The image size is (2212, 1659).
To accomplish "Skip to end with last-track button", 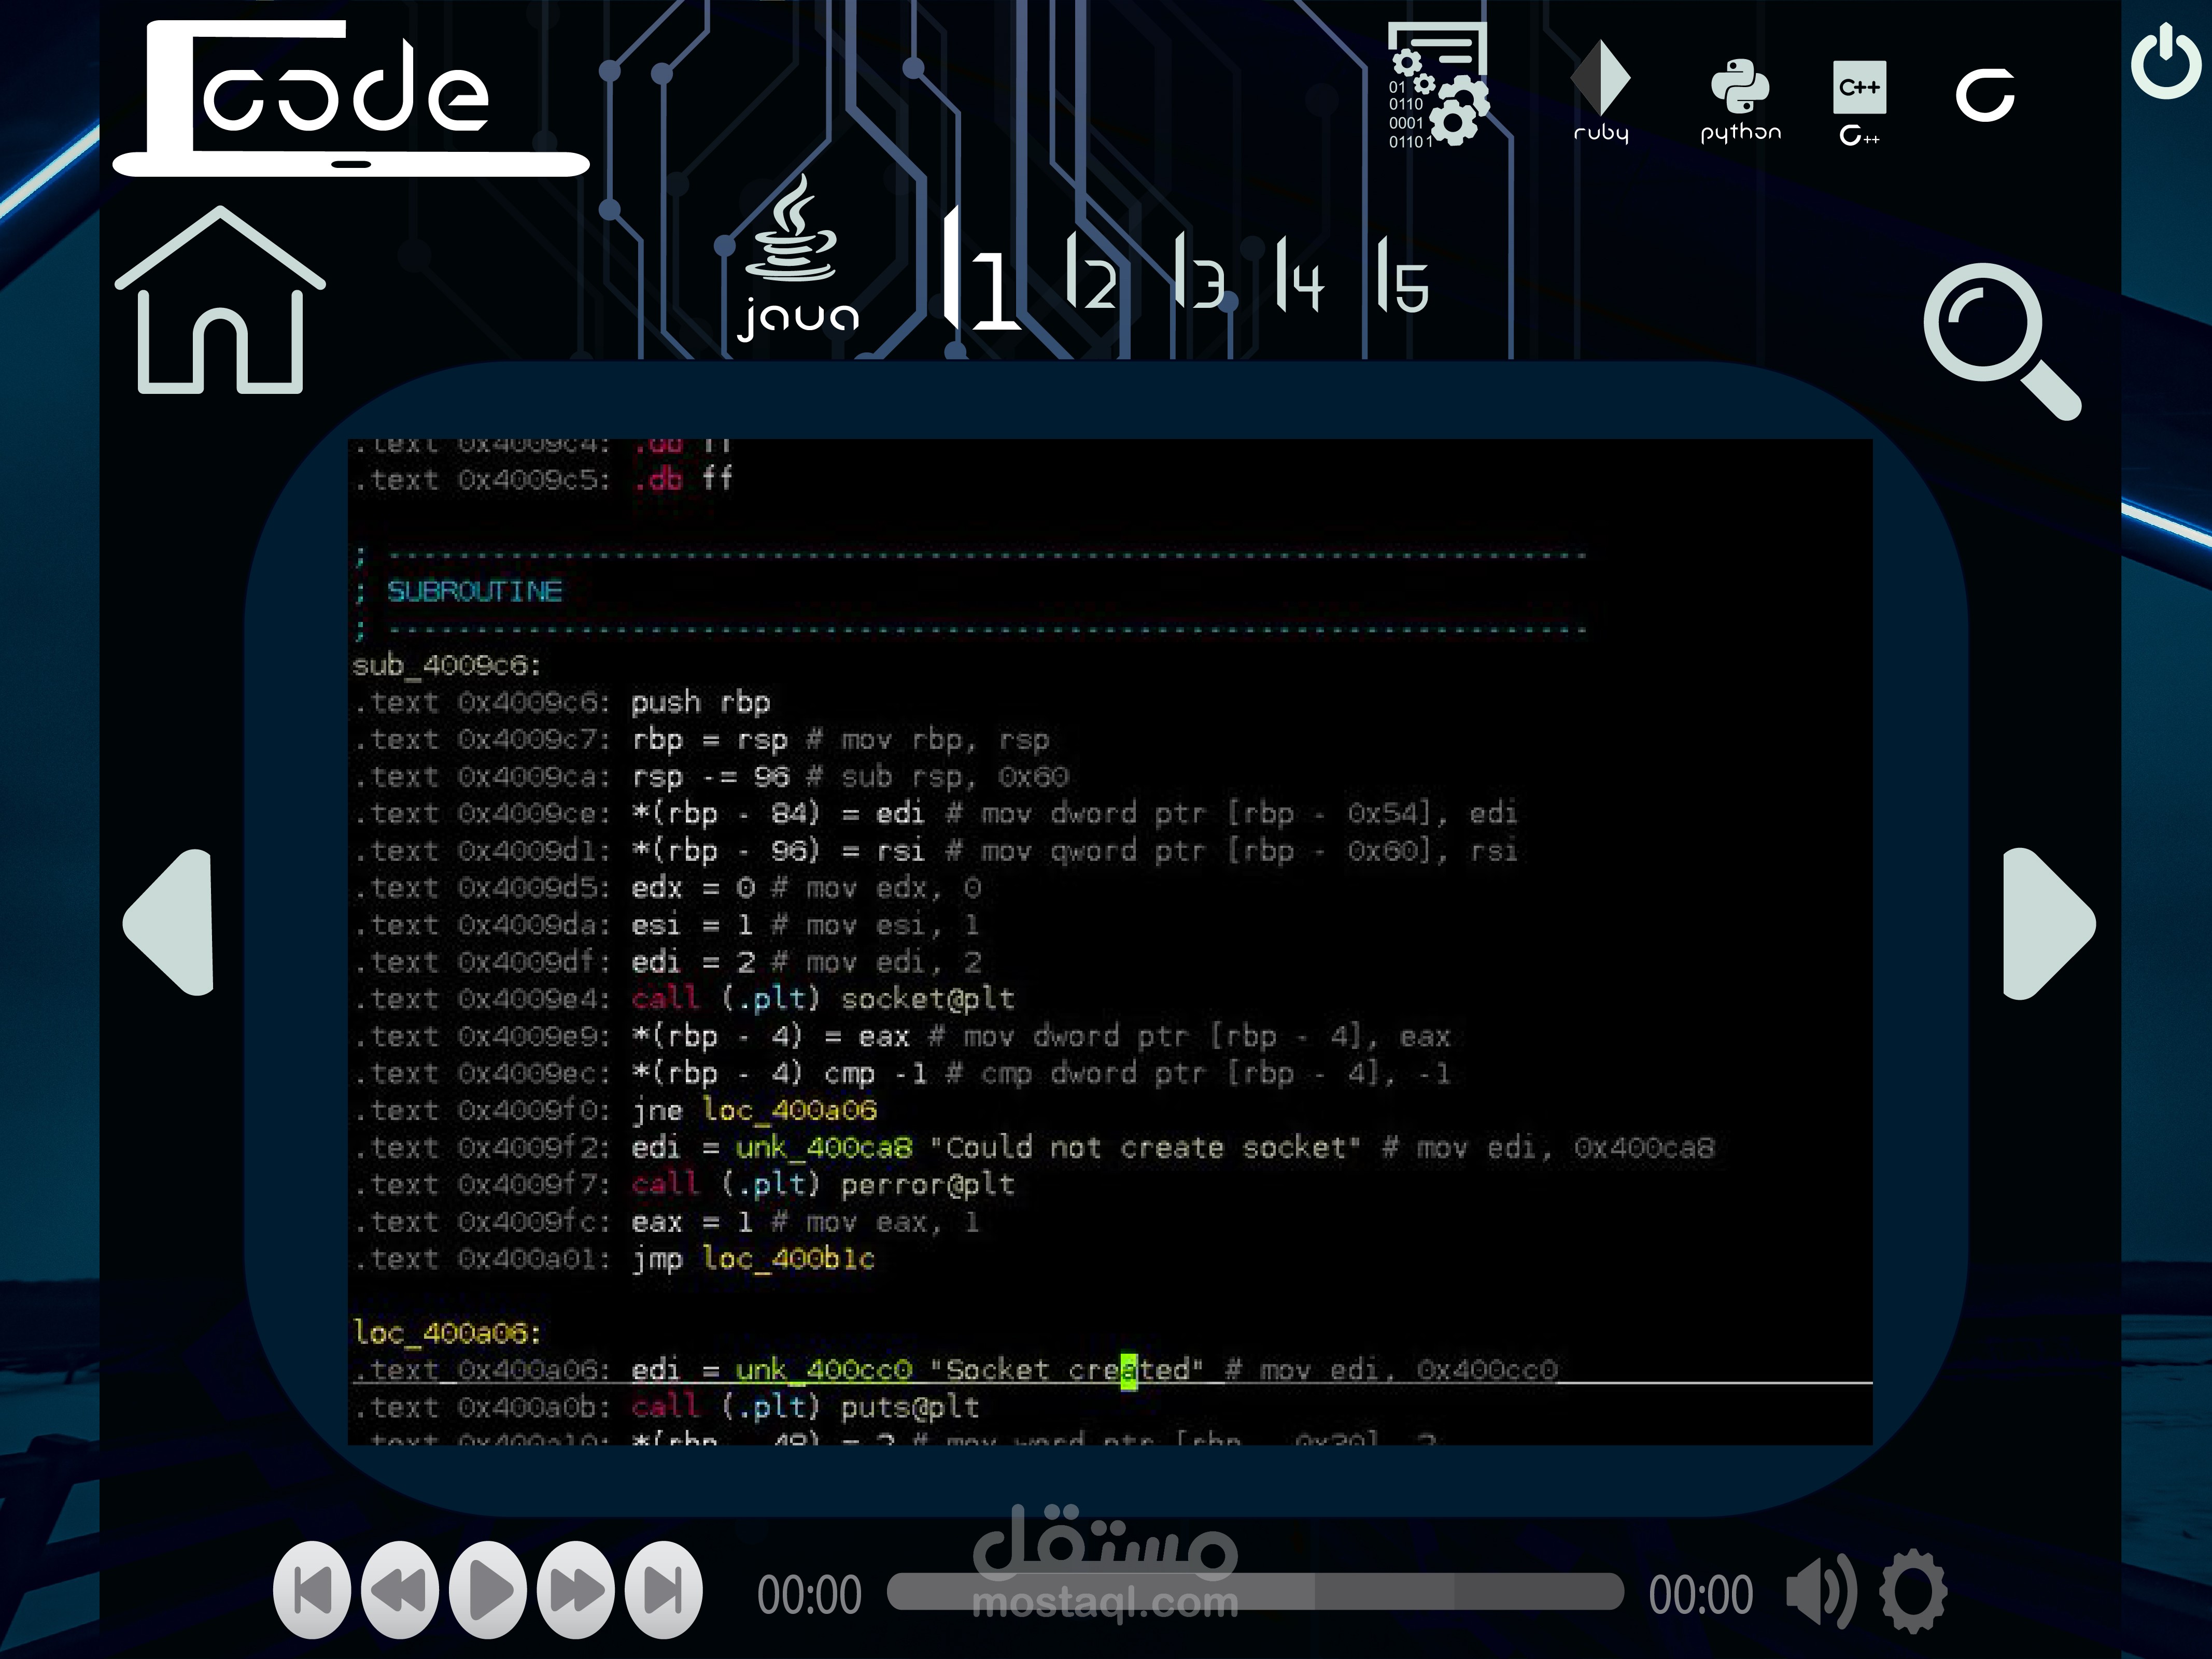I will [663, 1590].
